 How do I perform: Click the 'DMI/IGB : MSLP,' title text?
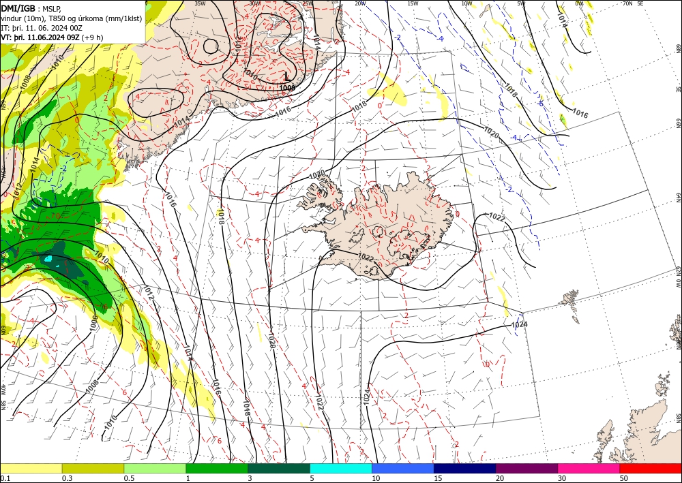coord(31,7)
